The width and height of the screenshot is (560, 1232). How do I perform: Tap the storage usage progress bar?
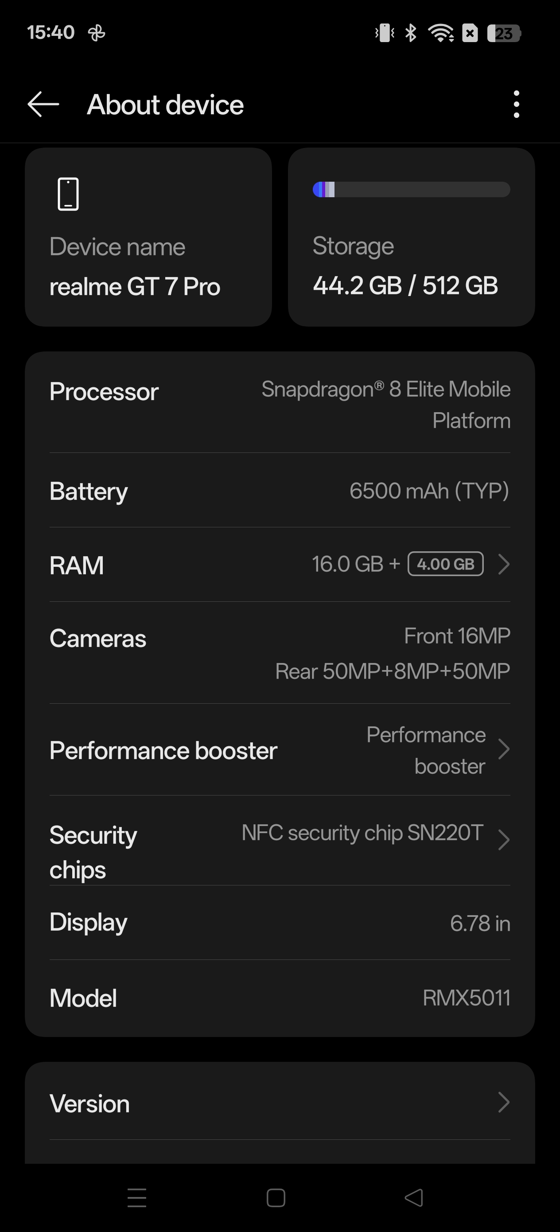tap(411, 189)
